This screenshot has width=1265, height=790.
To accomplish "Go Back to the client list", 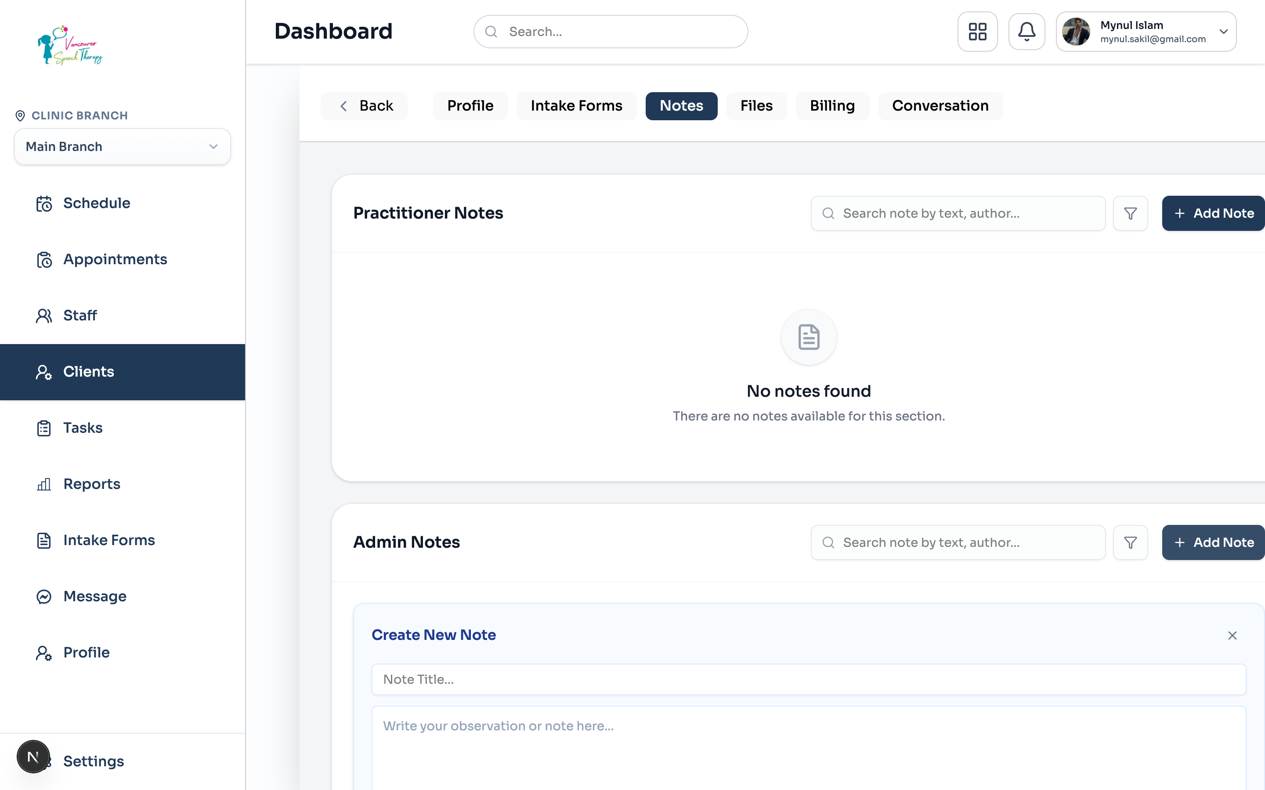I will pos(364,106).
